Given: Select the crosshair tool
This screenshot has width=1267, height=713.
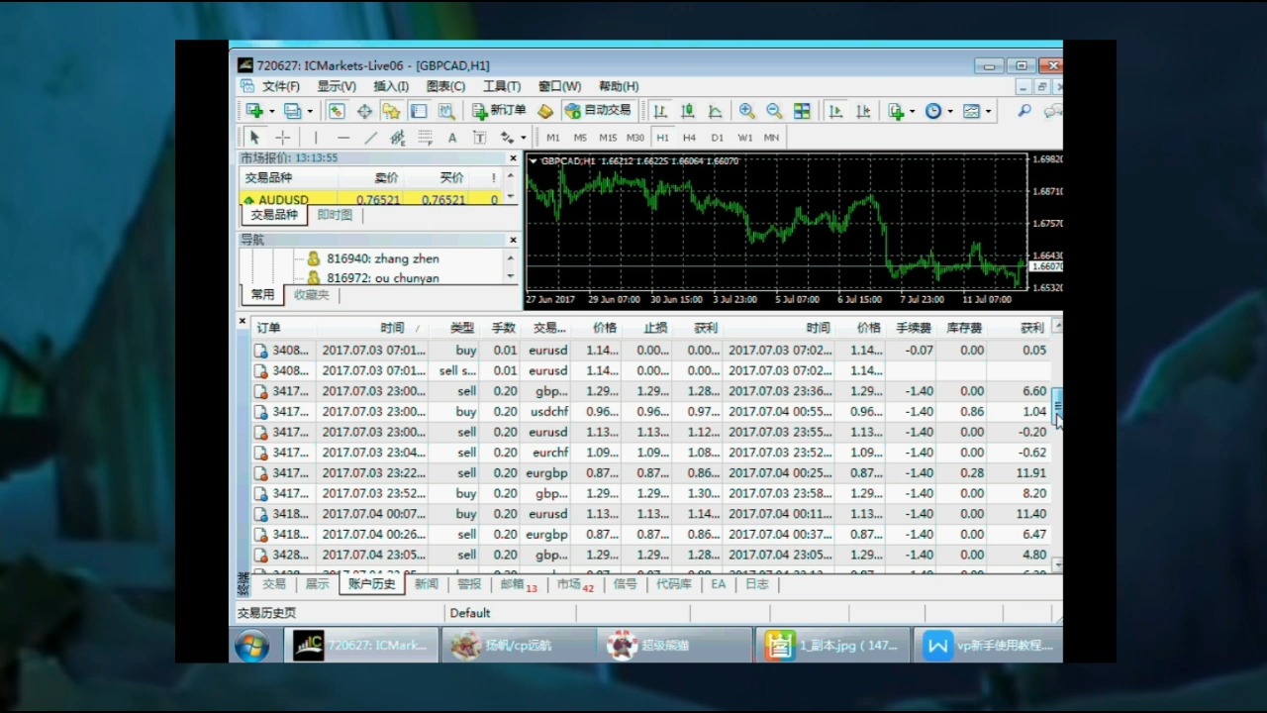Looking at the screenshot, I should click(x=282, y=138).
